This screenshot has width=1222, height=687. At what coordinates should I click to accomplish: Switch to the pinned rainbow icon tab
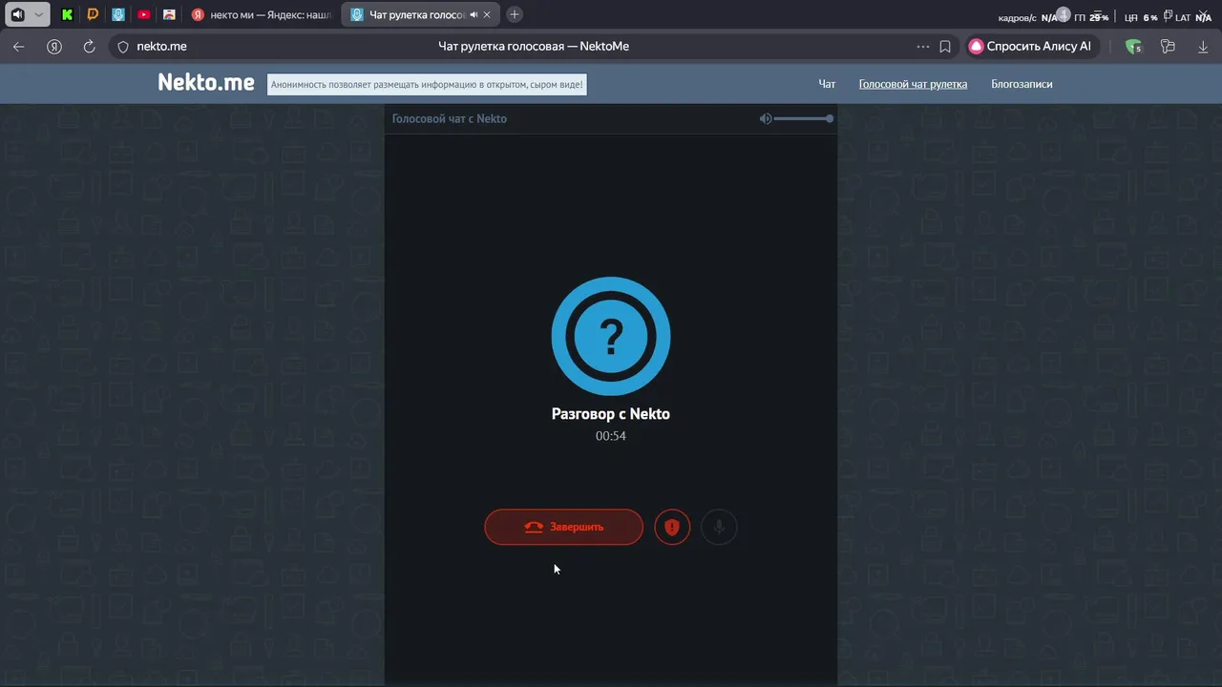pos(169,14)
